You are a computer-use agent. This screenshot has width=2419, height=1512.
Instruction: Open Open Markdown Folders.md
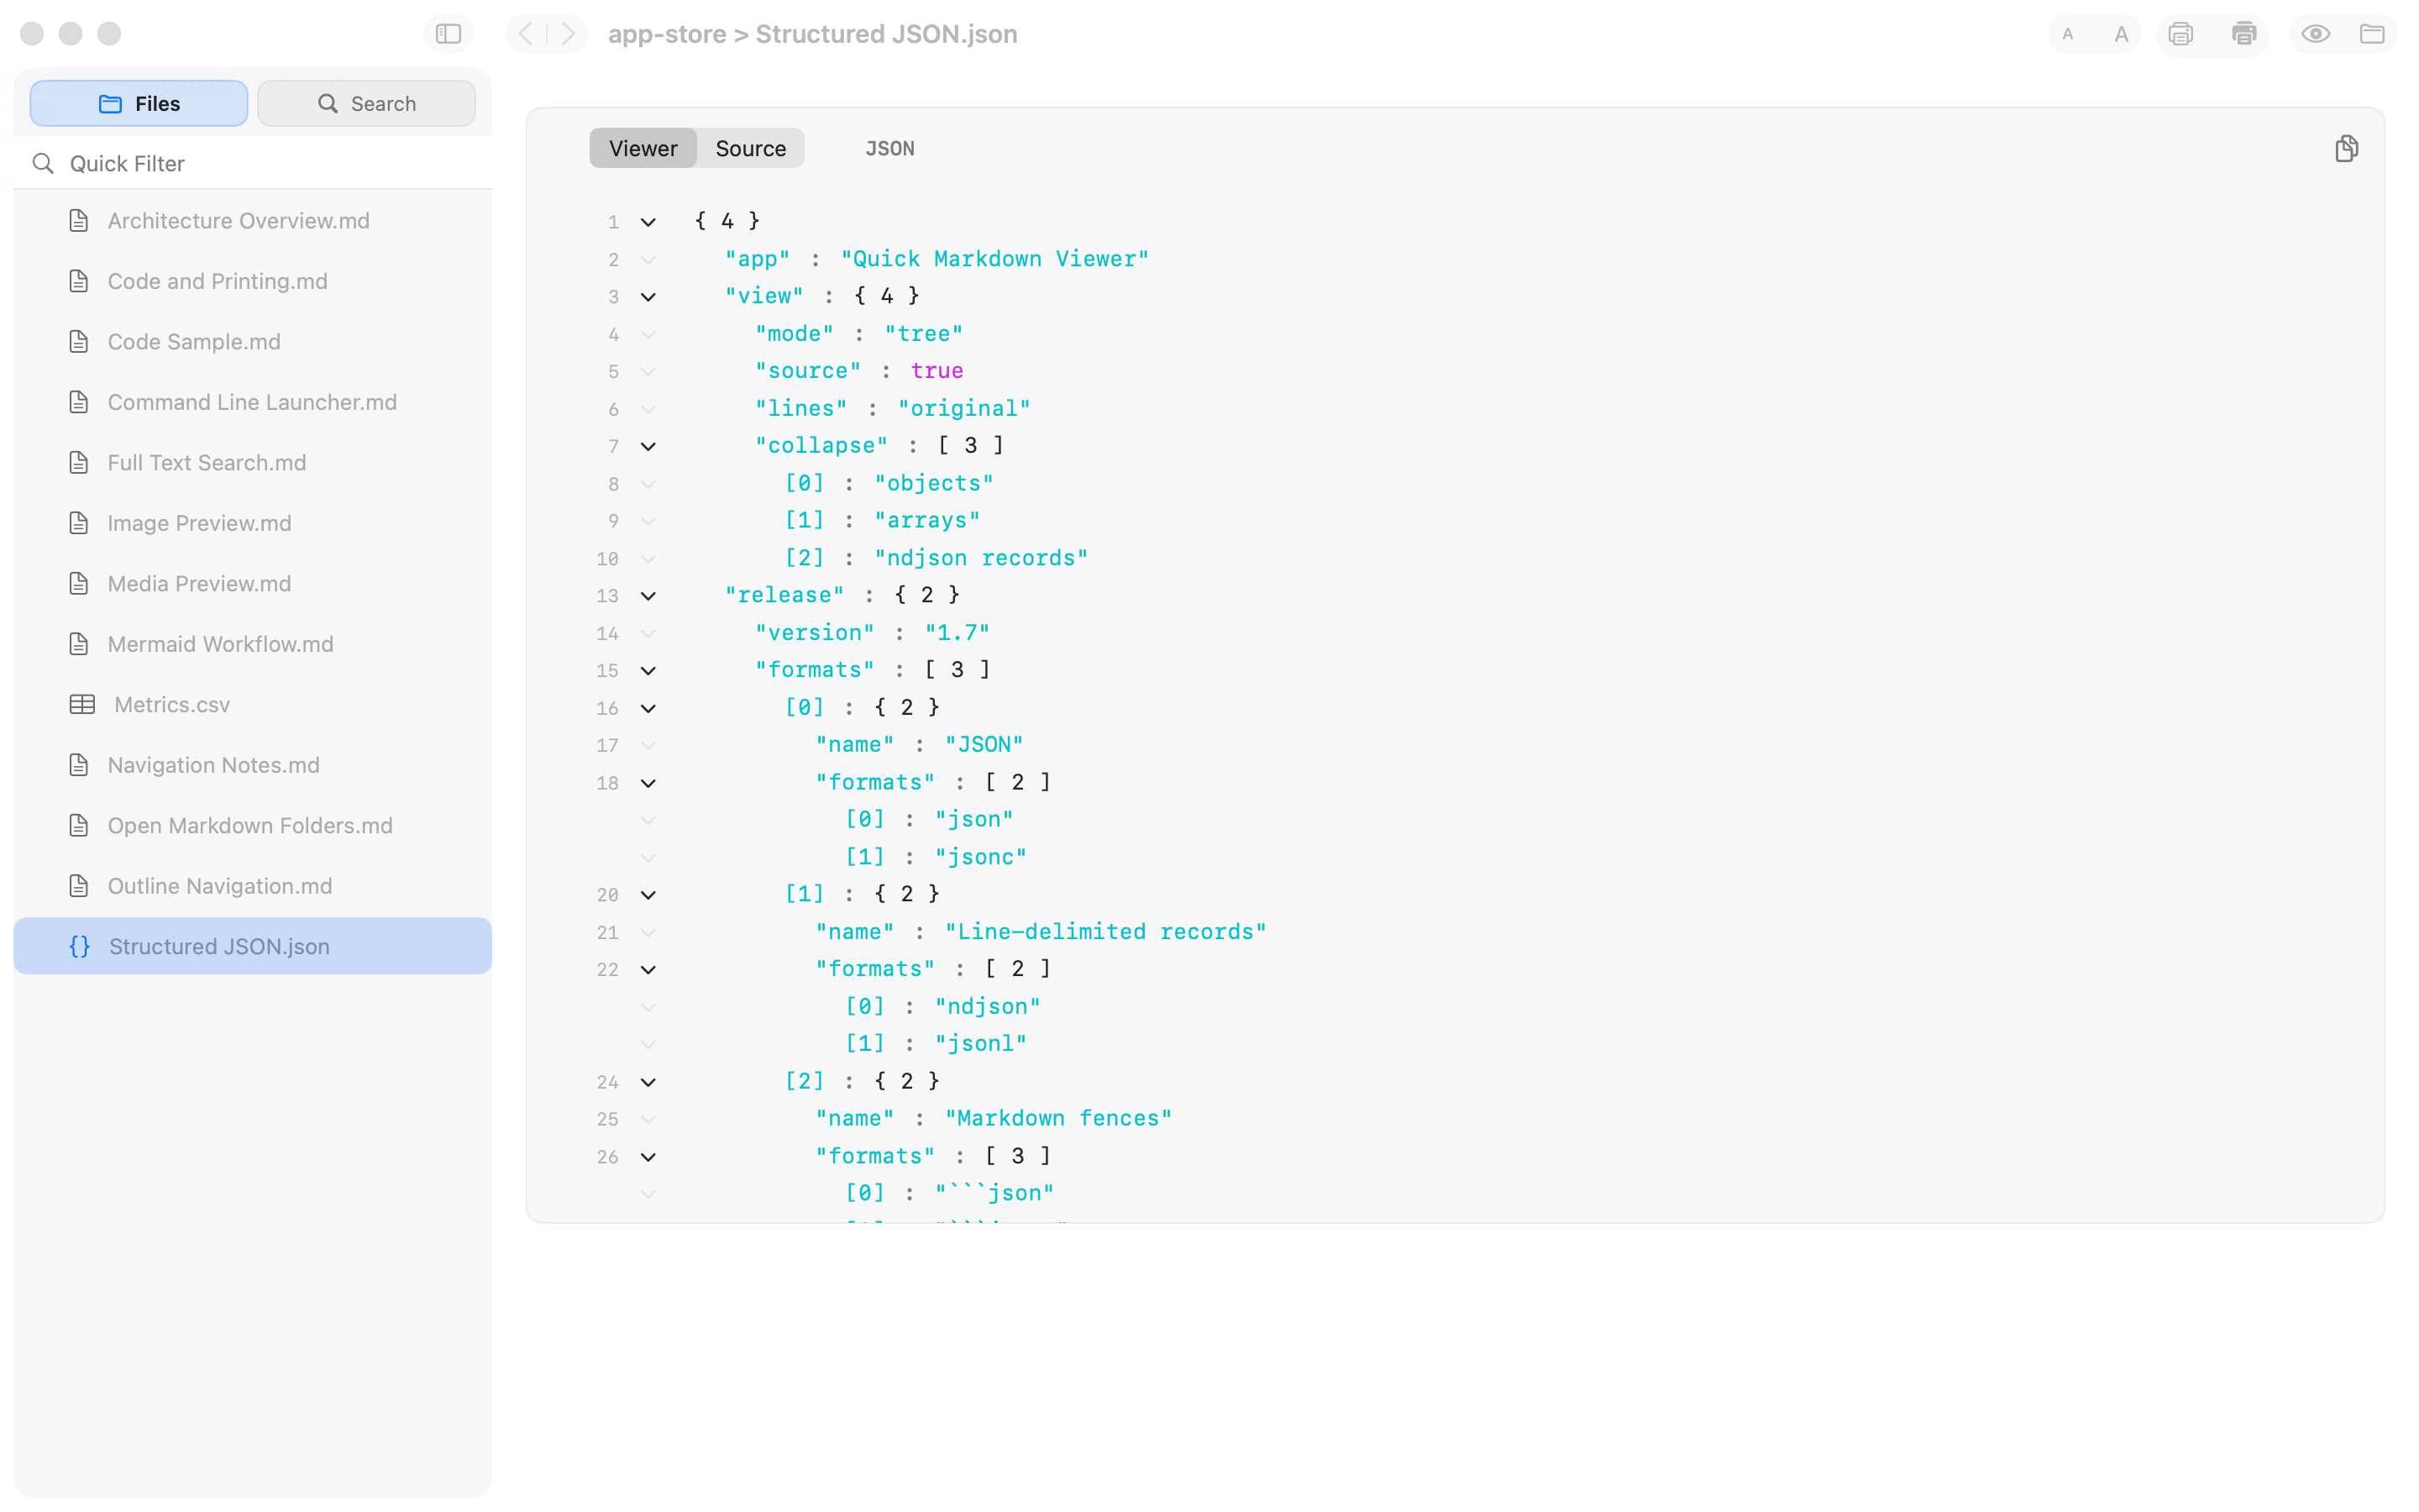tap(253, 826)
